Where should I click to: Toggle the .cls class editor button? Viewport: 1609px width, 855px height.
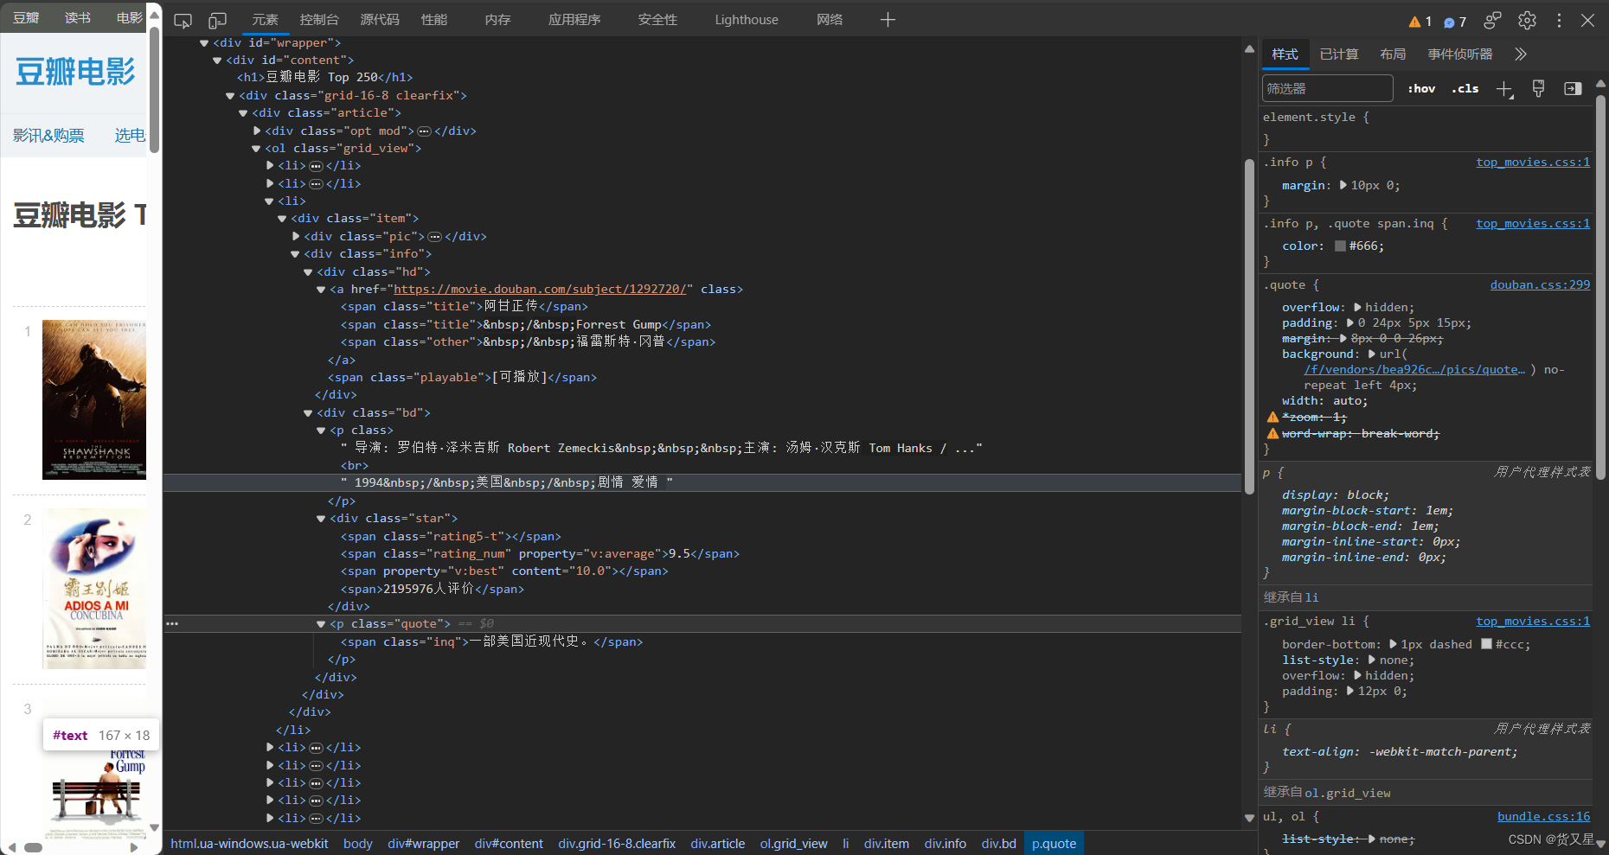[1465, 88]
